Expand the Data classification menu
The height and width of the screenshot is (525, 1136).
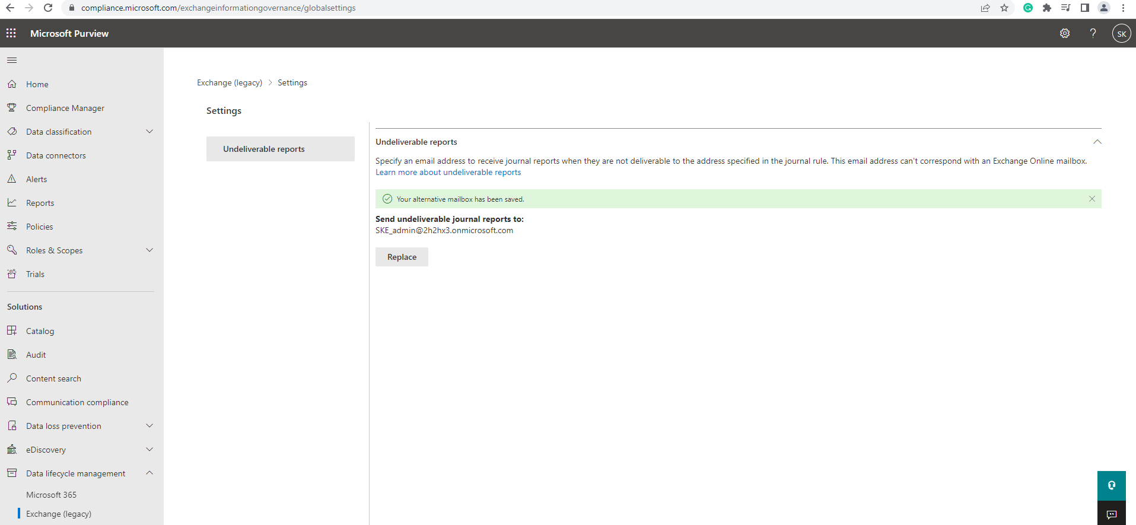(149, 132)
